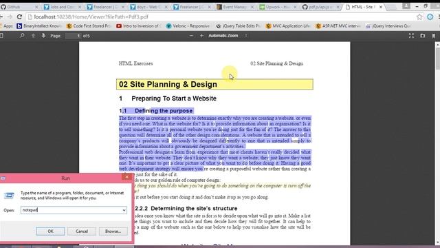Screen dimensions: 440x248
Task: Open Velonic - Responsive bookmark
Action: pyautogui.click(x=188, y=26)
